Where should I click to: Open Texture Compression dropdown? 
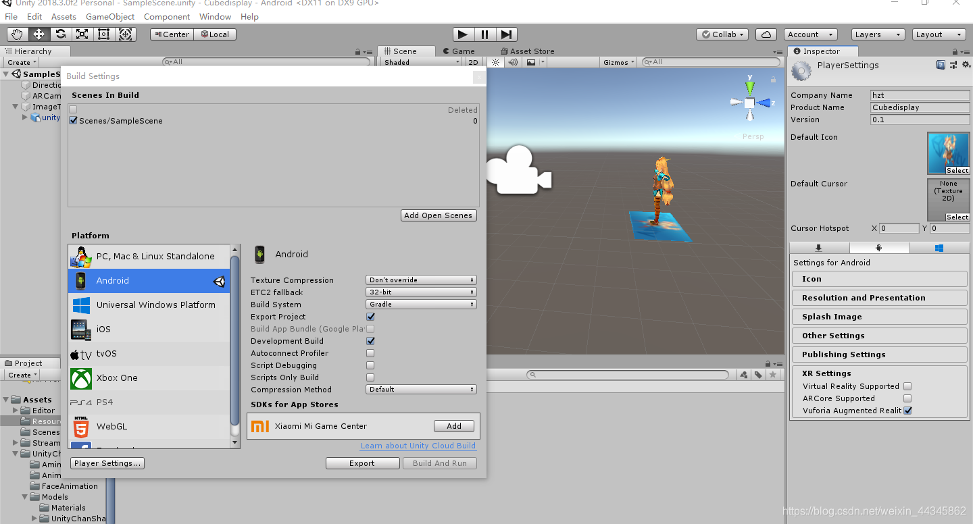click(x=422, y=280)
